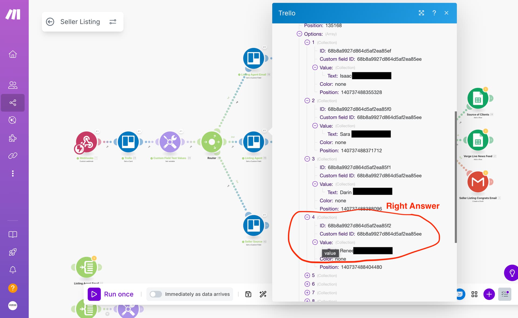The height and width of the screenshot is (318, 518).
Task: Select the Seller Source Trello module
Action: pyautogui.click(x=254, y=225)
